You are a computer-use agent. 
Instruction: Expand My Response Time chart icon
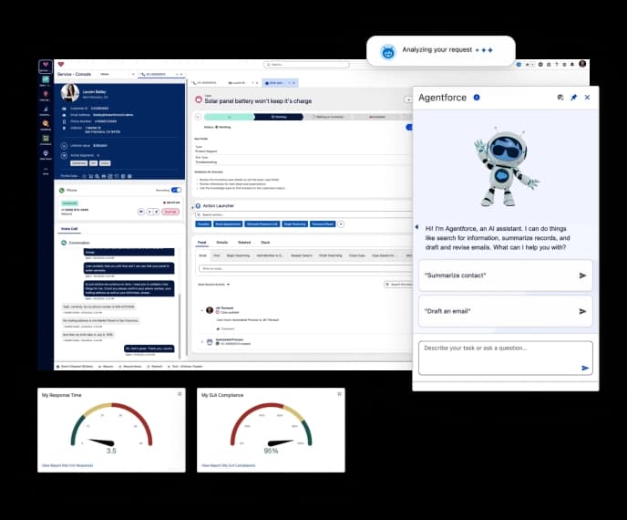tap(180, 394)
